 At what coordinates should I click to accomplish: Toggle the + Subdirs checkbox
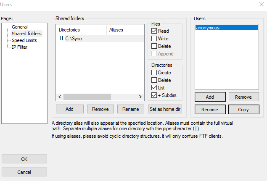coord(154,95)
